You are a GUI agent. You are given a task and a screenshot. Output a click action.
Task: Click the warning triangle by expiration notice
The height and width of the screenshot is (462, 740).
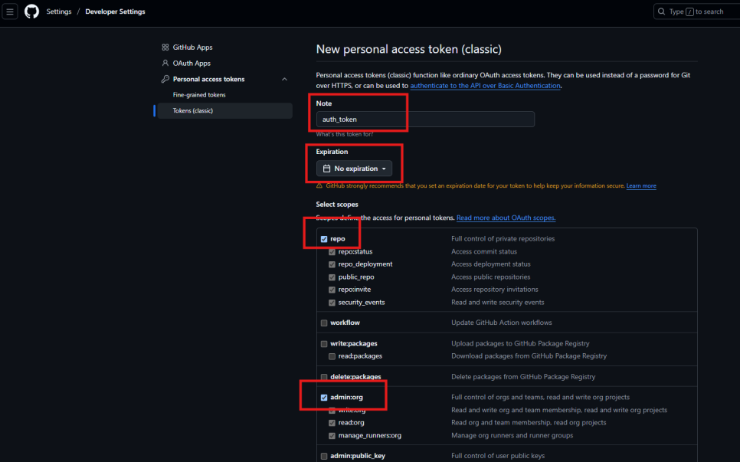pos(319,186)
